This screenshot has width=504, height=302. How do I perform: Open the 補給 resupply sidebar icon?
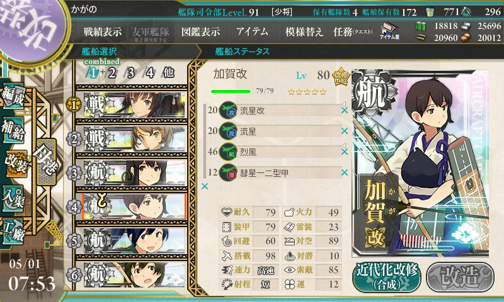(x=13, y=130)
